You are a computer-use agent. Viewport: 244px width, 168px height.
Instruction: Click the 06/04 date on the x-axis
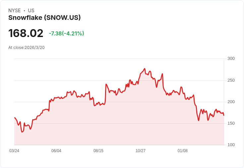point(56,151)
